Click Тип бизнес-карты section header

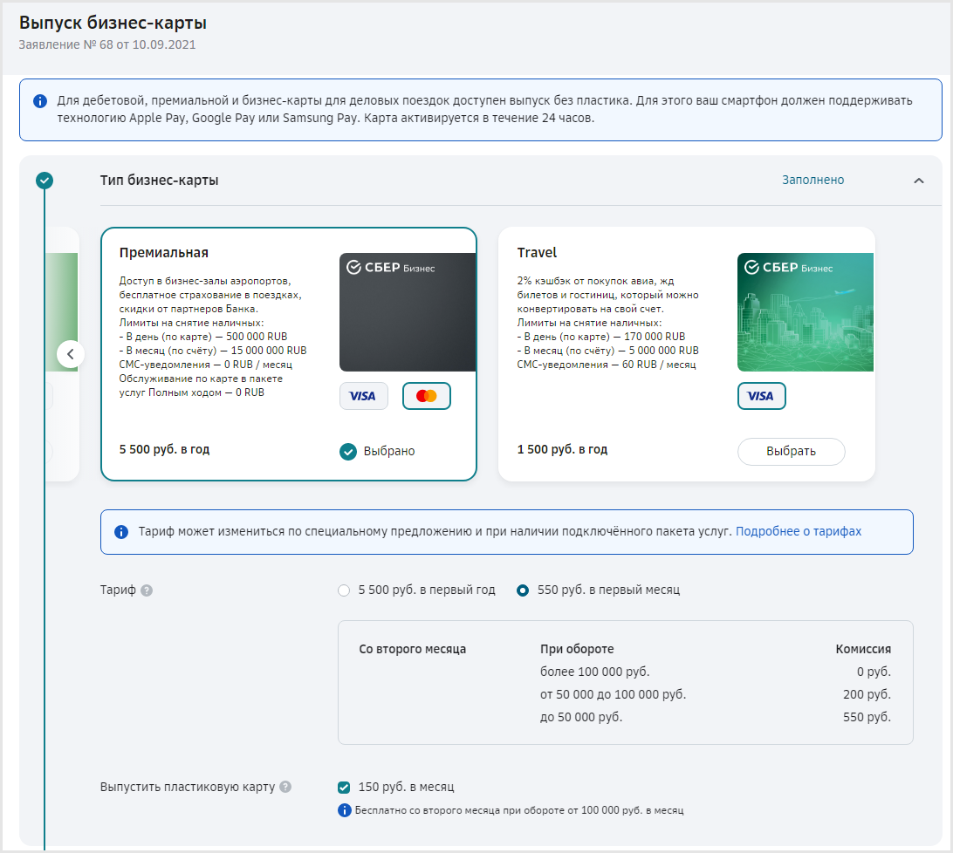(160, 181)
